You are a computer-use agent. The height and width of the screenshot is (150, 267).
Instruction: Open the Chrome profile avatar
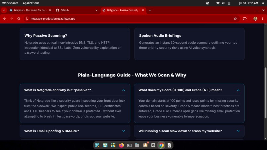[x=255, y=19]
